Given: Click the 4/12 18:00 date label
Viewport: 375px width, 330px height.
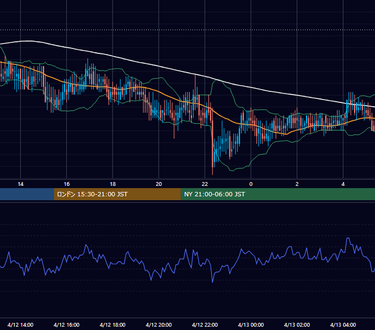Looking at the screenshot, I should (x=113, y=324).
